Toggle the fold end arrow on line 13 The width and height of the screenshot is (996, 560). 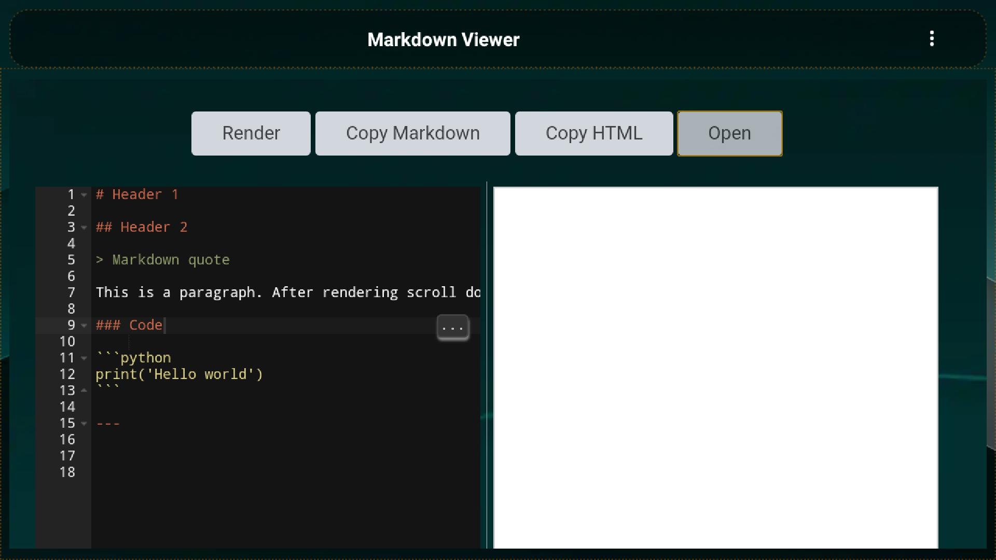(84, 390)
